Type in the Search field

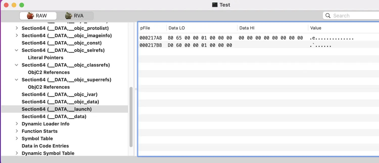point(354,16)
